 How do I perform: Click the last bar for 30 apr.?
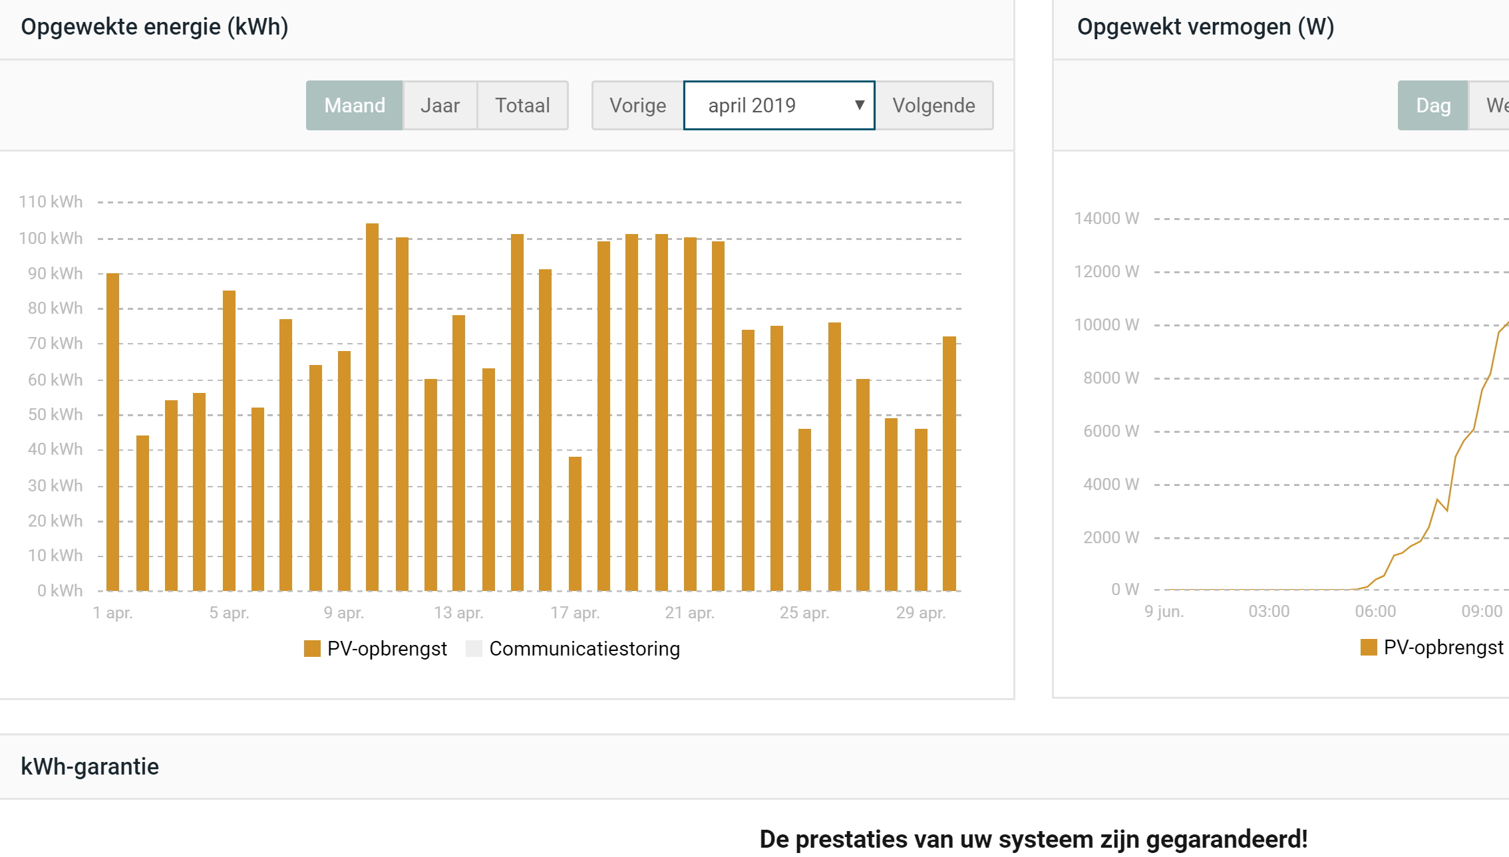pyautogui.click(x=949, y=463)
